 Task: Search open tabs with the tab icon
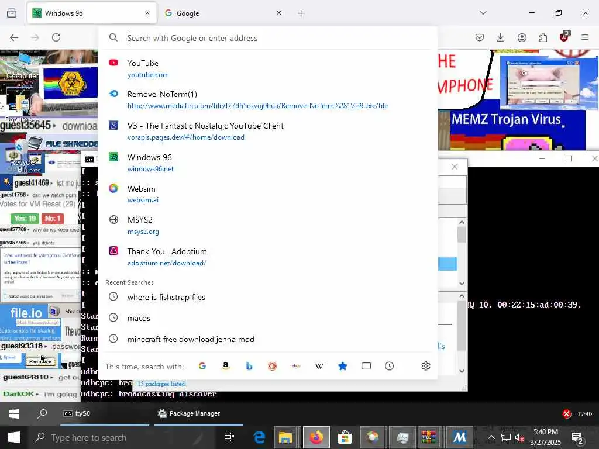click(x=366, y=366)
